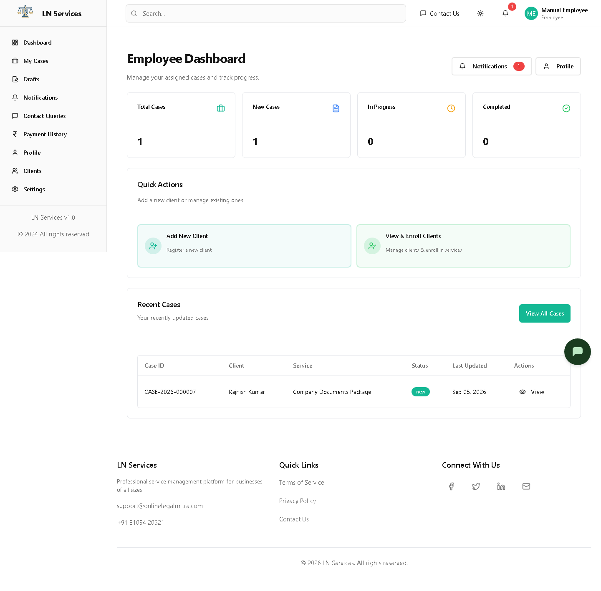Toggle the light/dark theme sun icon
This screenshot has width=601, height=591.
[x=480, y=13]
